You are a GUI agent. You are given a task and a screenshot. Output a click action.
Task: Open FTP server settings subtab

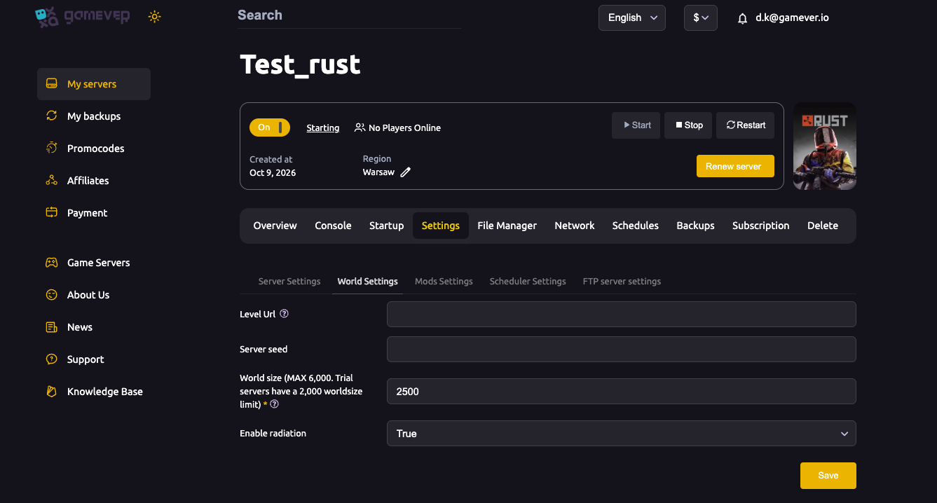(x=622, y=281)
